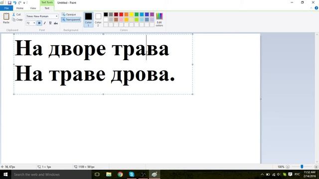
Task: Zoom out using the minus button
Action: coord(288,167)
